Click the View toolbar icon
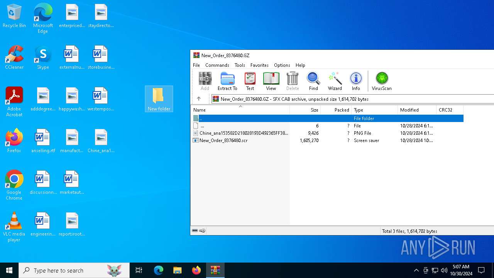The width and height of the screenshot is (494, 278). 271,81
